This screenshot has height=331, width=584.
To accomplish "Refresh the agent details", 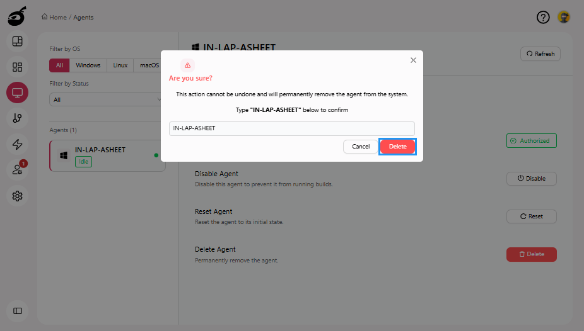I will 540,54.
